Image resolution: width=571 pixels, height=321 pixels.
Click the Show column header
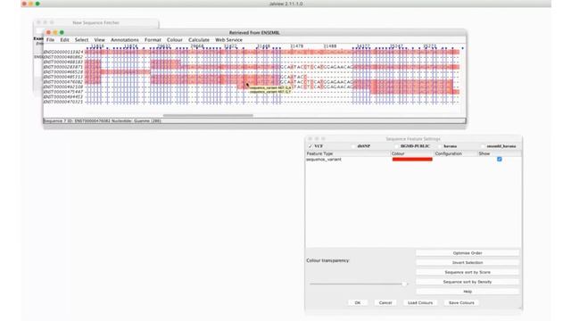(x=500, y=153)
